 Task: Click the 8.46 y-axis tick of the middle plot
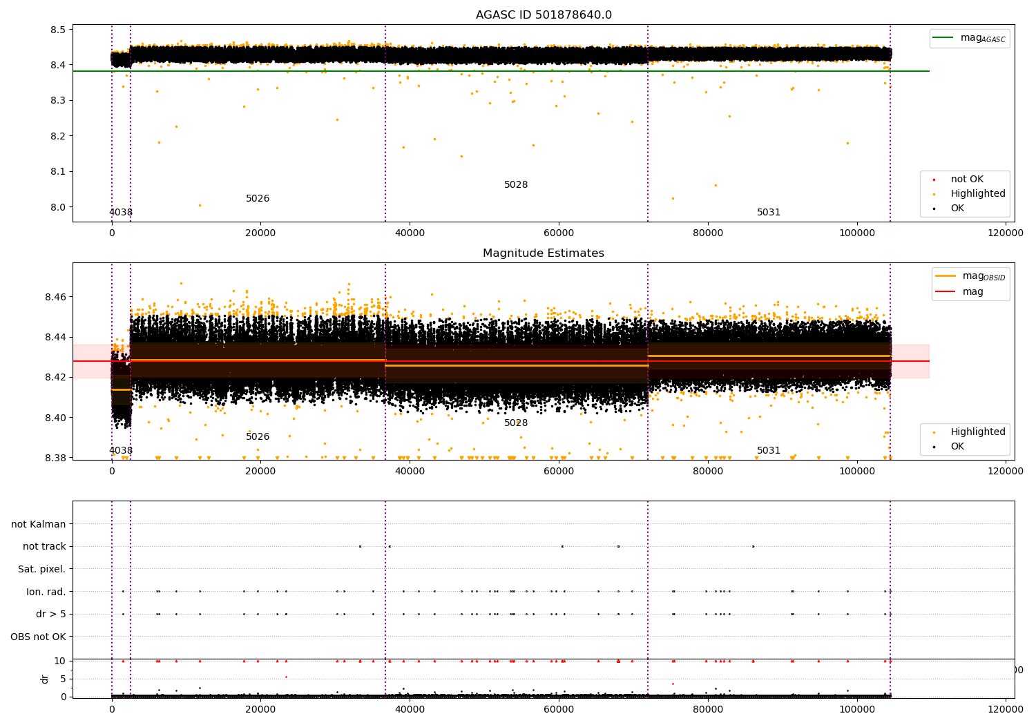(x=55, y=297)
